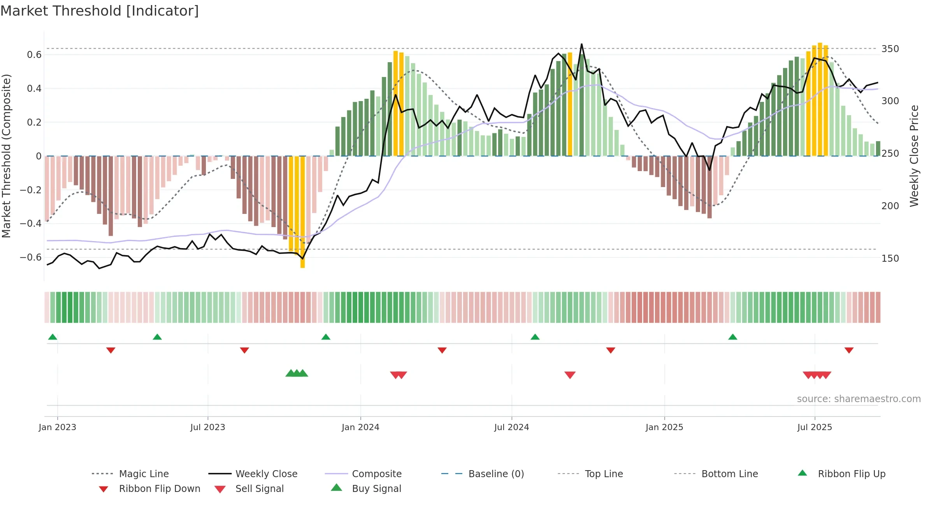Click the Weekly Close Price axis title
This screenshot has width=934, height=525.
pos(914,156)
